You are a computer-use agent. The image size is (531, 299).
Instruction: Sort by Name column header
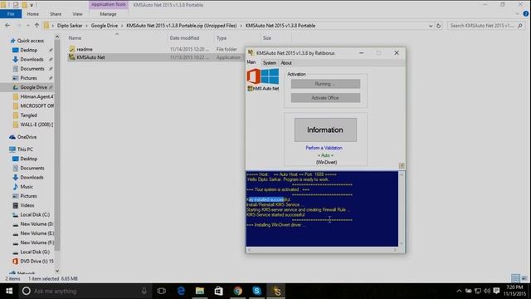click(x=76, y=38)
